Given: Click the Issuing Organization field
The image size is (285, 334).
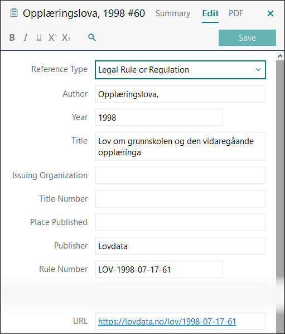Looking at the screenshot, I should (x=180, y=175).
